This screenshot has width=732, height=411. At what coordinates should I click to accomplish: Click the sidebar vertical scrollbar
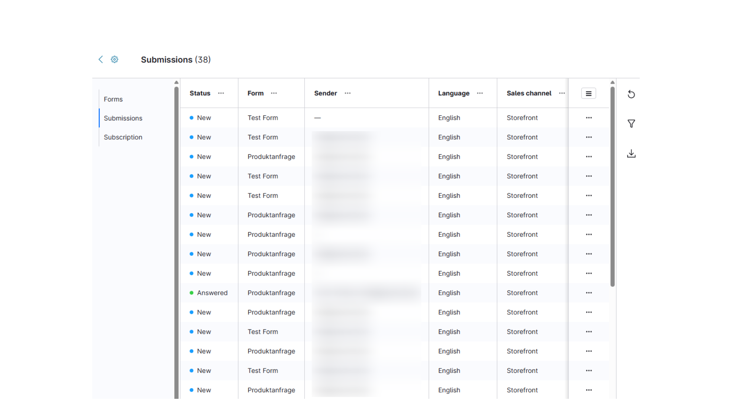coord(176,243)
